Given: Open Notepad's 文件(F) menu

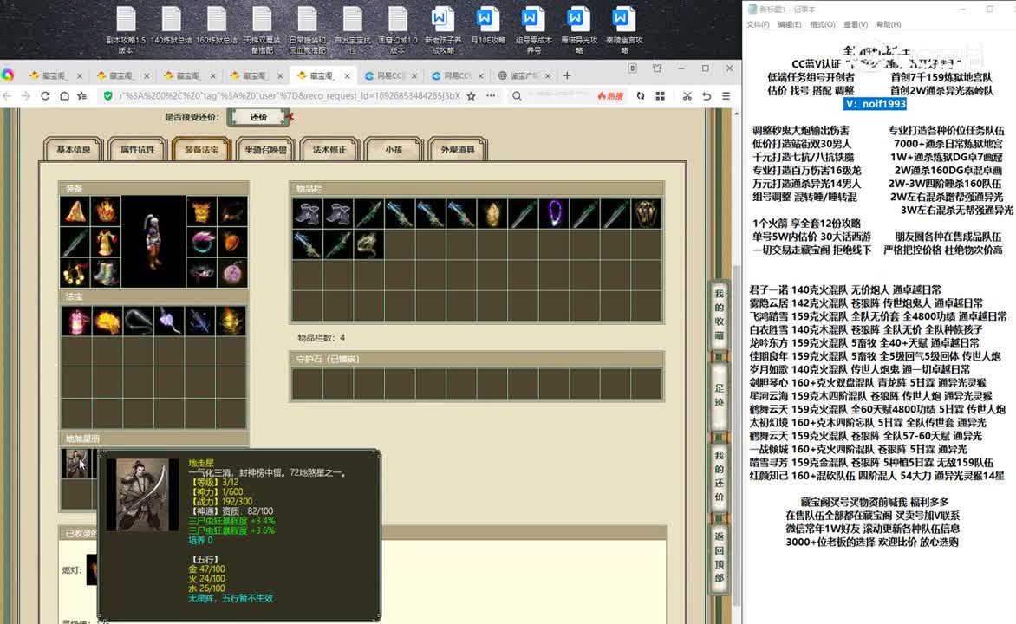Looking at the screenshot, I should point(758,24).
